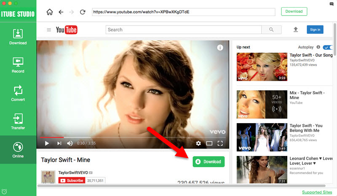Open the TaylorSwiftVEVO channel avatar
The image size is (337, 196).
tap(48, 177)
